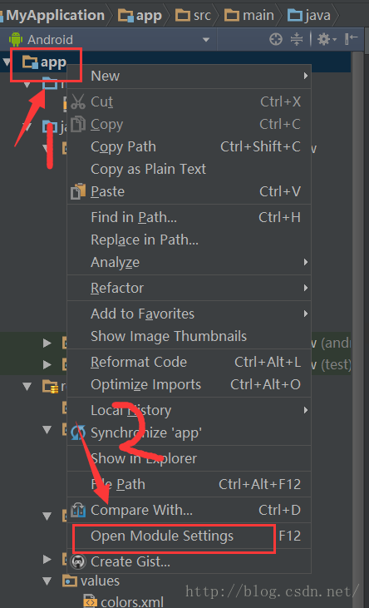Click the Cut scissors icon
369x608 pixels.
click(x=78, y=102)
